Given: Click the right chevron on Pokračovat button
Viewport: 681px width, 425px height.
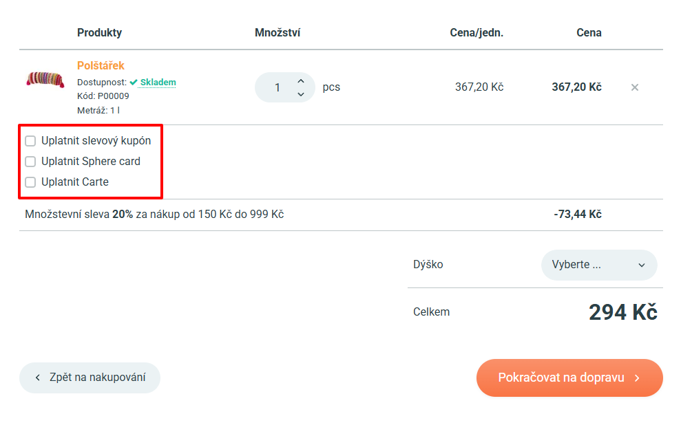Looking at the screenshot, I should point(638,378).
